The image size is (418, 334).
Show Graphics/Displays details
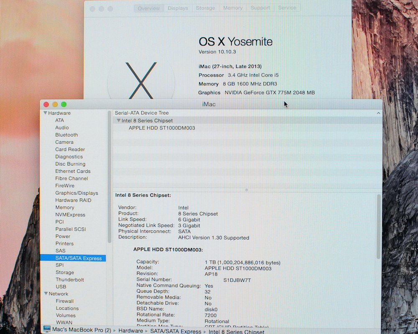(x=76, y=193)
